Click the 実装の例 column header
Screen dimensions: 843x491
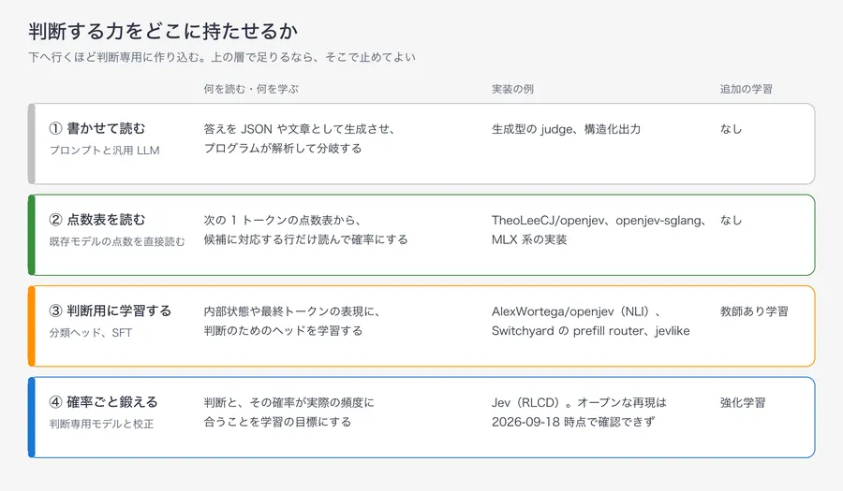click(512, 89)
